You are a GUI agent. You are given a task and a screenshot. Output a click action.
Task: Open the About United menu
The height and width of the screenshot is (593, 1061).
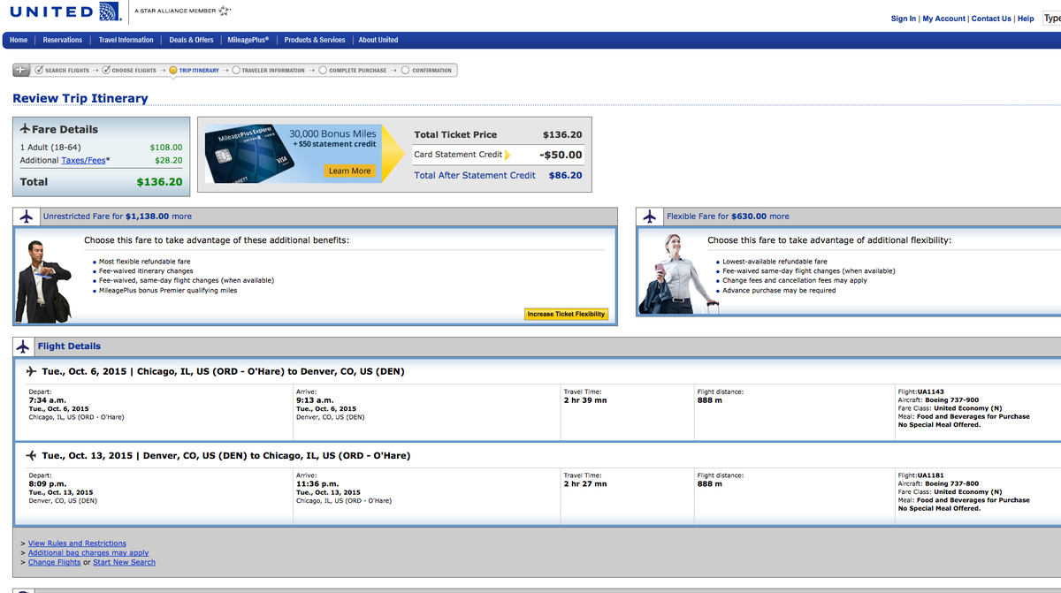point(378,40)
